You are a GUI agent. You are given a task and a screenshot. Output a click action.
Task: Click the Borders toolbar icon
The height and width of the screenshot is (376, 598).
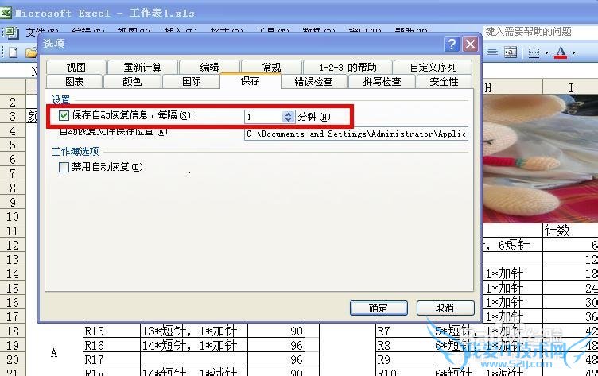534,52
